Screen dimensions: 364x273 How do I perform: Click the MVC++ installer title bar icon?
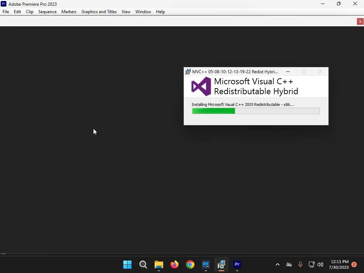point(188,72)
